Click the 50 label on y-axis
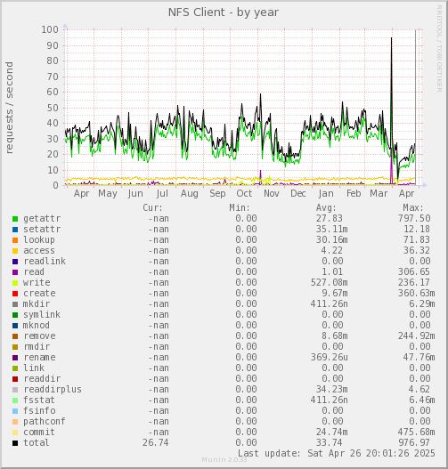This screenshot has height=469, width=448. (53, 109)
